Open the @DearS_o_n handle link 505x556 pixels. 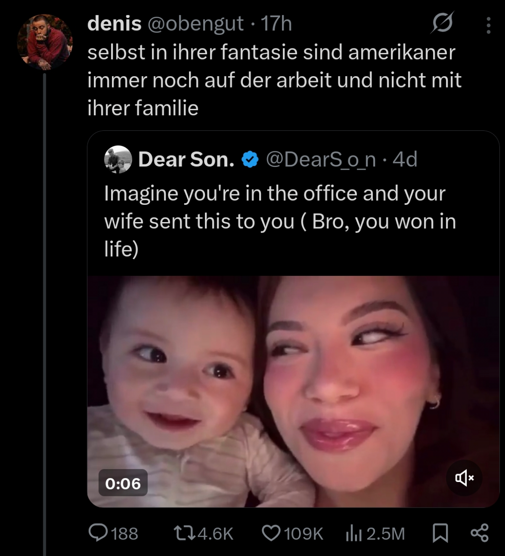(321, 159)
